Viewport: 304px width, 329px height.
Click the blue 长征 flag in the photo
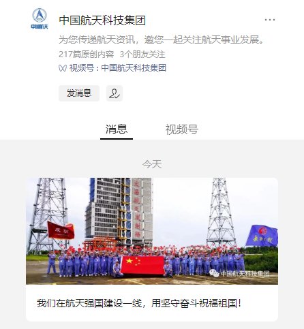(262, 236)
